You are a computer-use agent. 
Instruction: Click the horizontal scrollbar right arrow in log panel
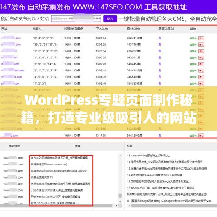point(117,206)
